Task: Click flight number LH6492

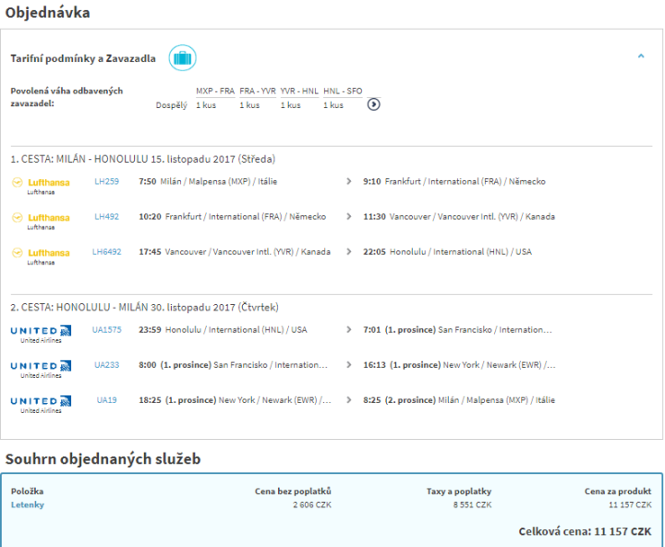Action: pyautogui.click(x=106, y=252)
